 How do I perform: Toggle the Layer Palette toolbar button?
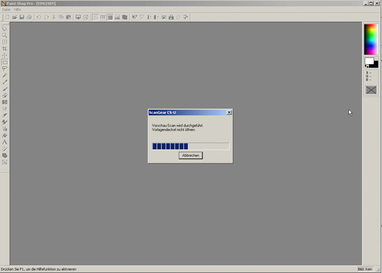tap(125, 17)
